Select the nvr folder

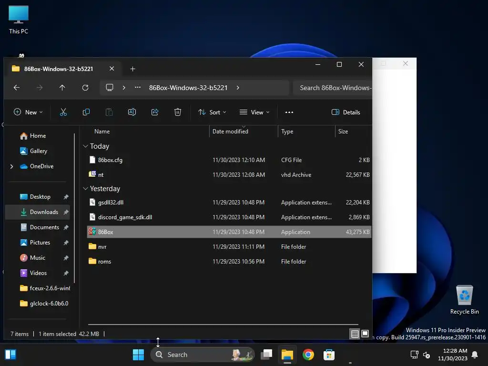(x=229, y=247)
